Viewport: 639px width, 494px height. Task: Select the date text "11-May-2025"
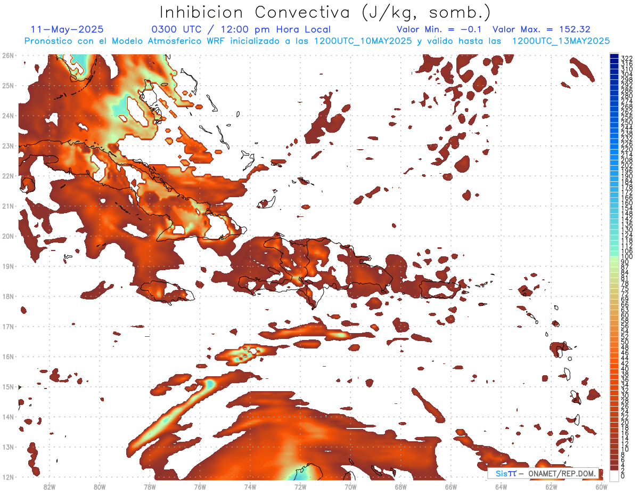click(67, 29)
